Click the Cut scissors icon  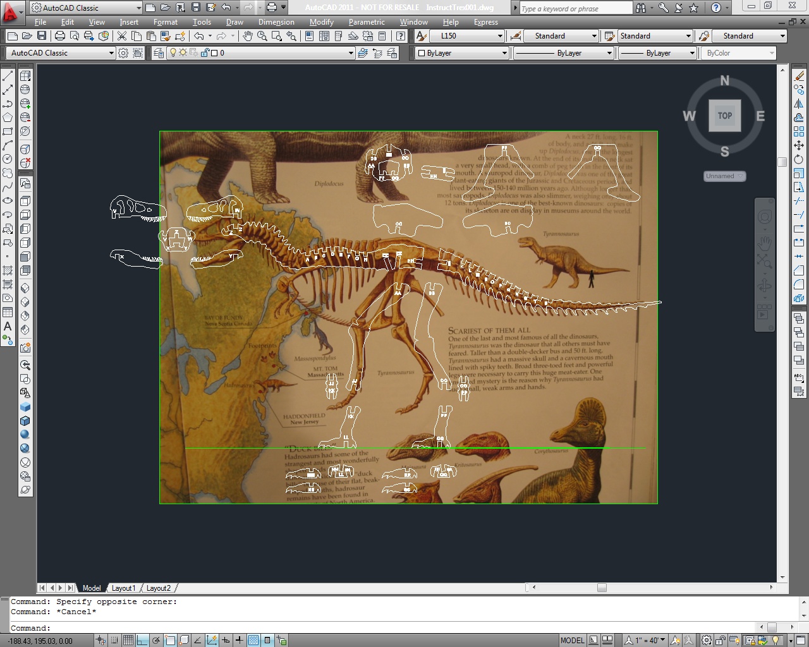(122, 36)
